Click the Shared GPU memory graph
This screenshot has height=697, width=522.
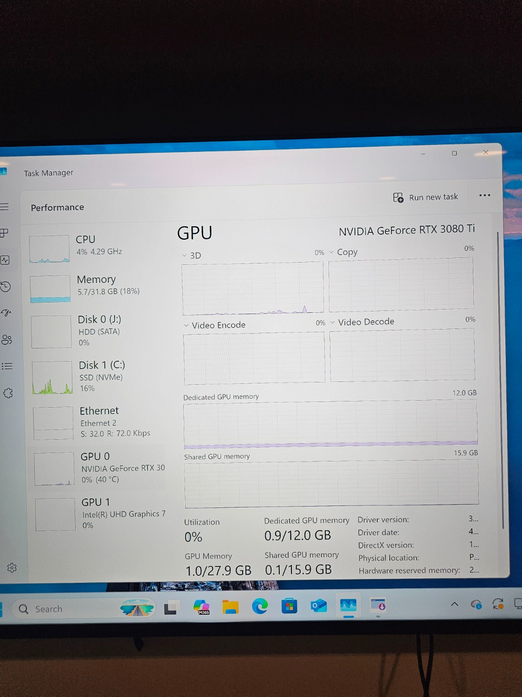pos(332,483)
